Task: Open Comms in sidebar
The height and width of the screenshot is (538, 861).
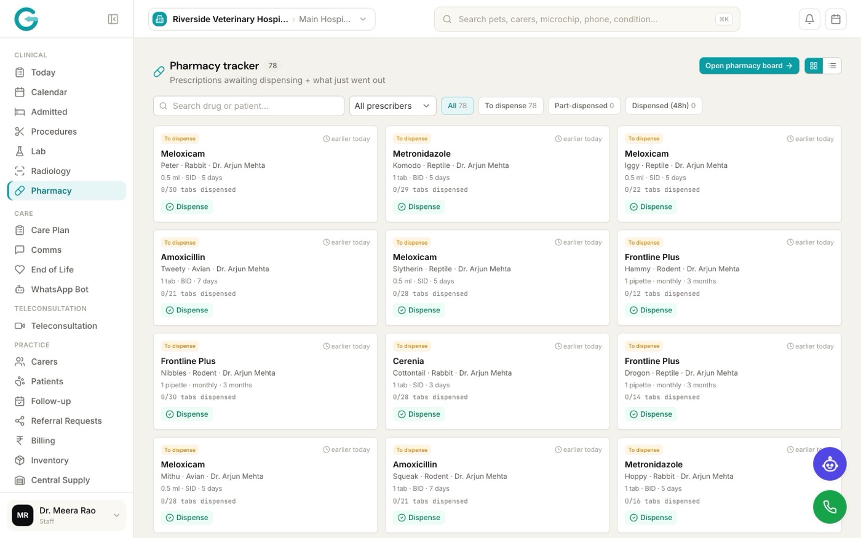Action: pos(66,250)
